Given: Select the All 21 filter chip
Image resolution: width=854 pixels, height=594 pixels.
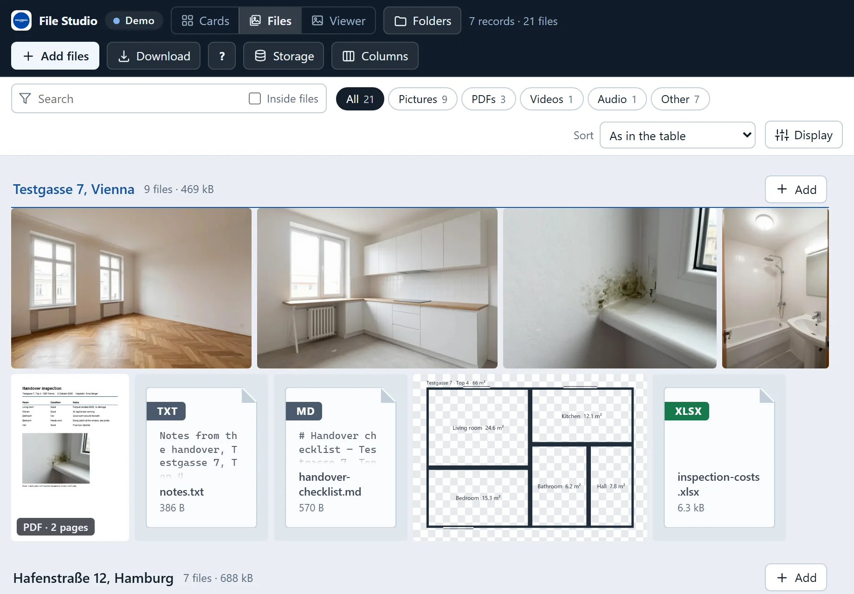Looking at the screenshot, I should [x=360, y=99].
